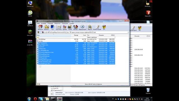The image size is (179, 101).
Task: Click the Вирусы (Virus scan) icon
Action: point(90,27)
